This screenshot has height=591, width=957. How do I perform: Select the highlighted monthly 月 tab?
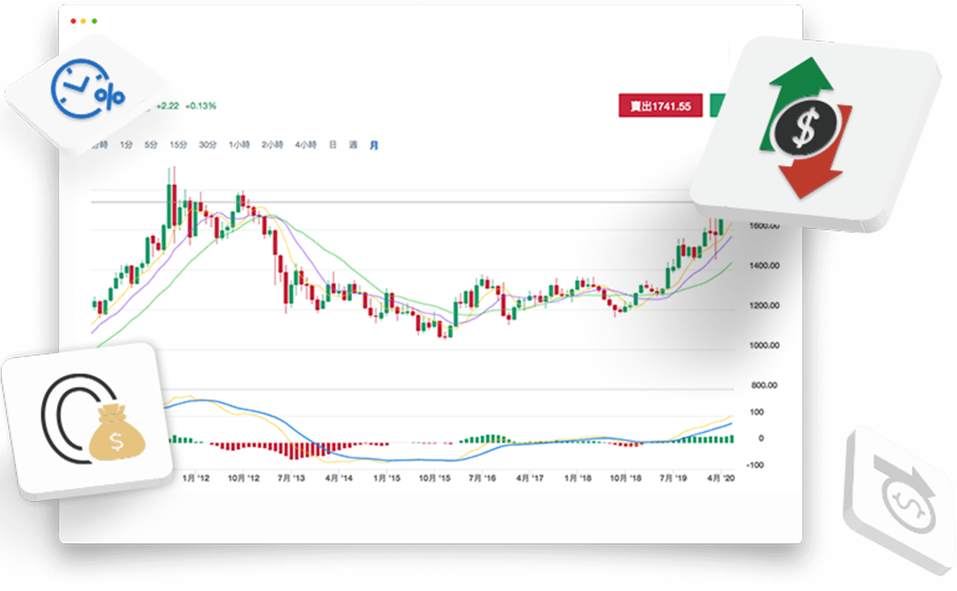click(x=373, y=145)
